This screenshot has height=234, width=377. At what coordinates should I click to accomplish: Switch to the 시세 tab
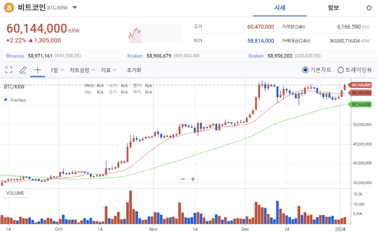[280, 8]
